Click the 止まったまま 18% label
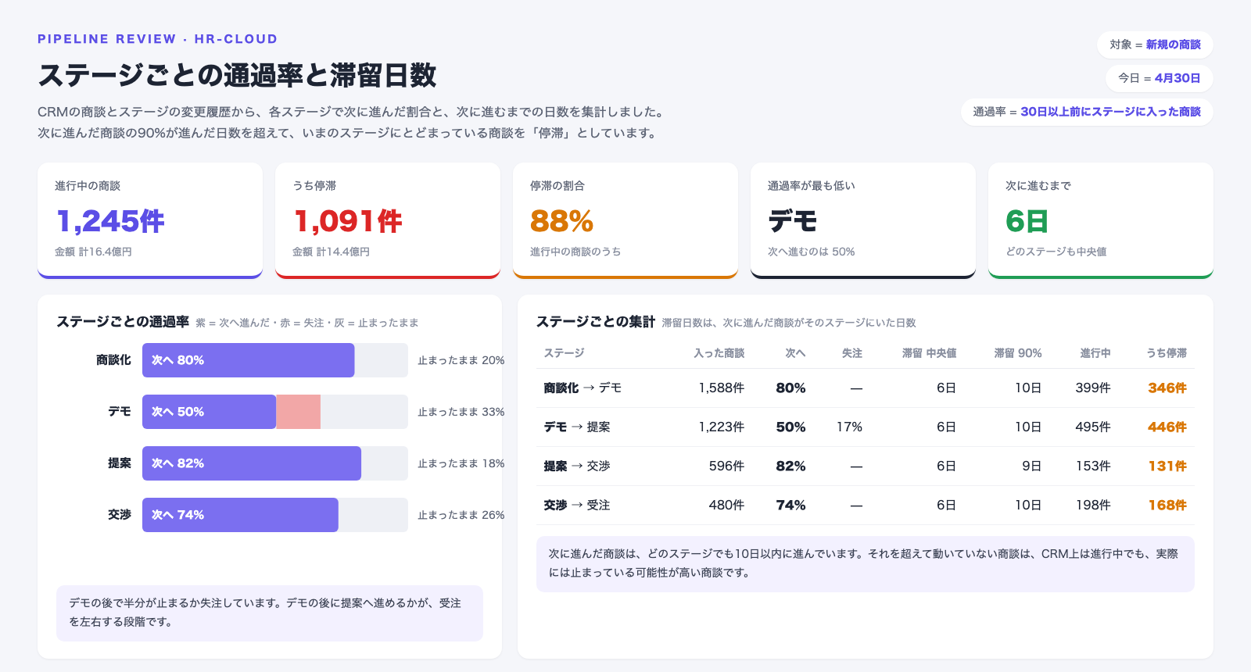1251x672 pixels. [x=461, y=463]
